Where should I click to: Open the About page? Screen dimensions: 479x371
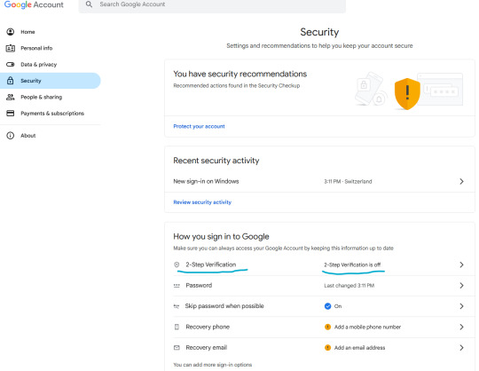point(51,136)
